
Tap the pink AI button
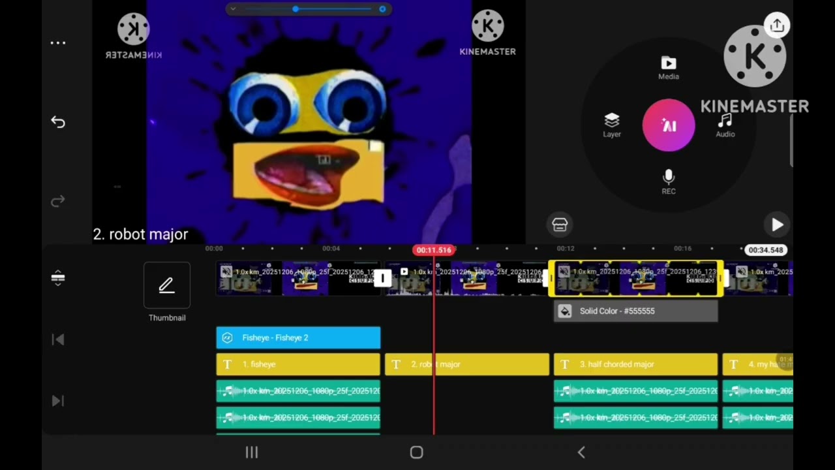point(669,125)
